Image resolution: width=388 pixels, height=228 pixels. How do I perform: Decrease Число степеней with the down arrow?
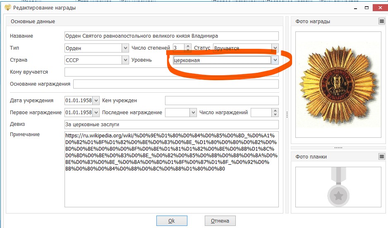click(188, 50)
